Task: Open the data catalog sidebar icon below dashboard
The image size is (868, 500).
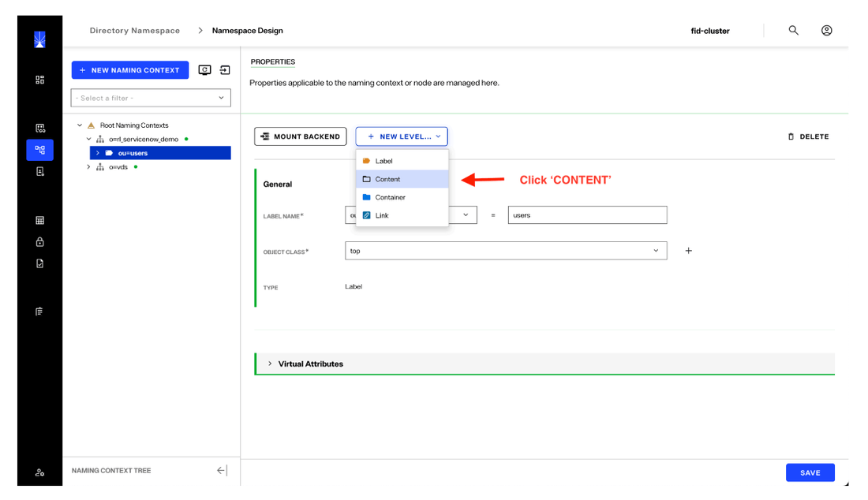Action: [x=40, y=129]
